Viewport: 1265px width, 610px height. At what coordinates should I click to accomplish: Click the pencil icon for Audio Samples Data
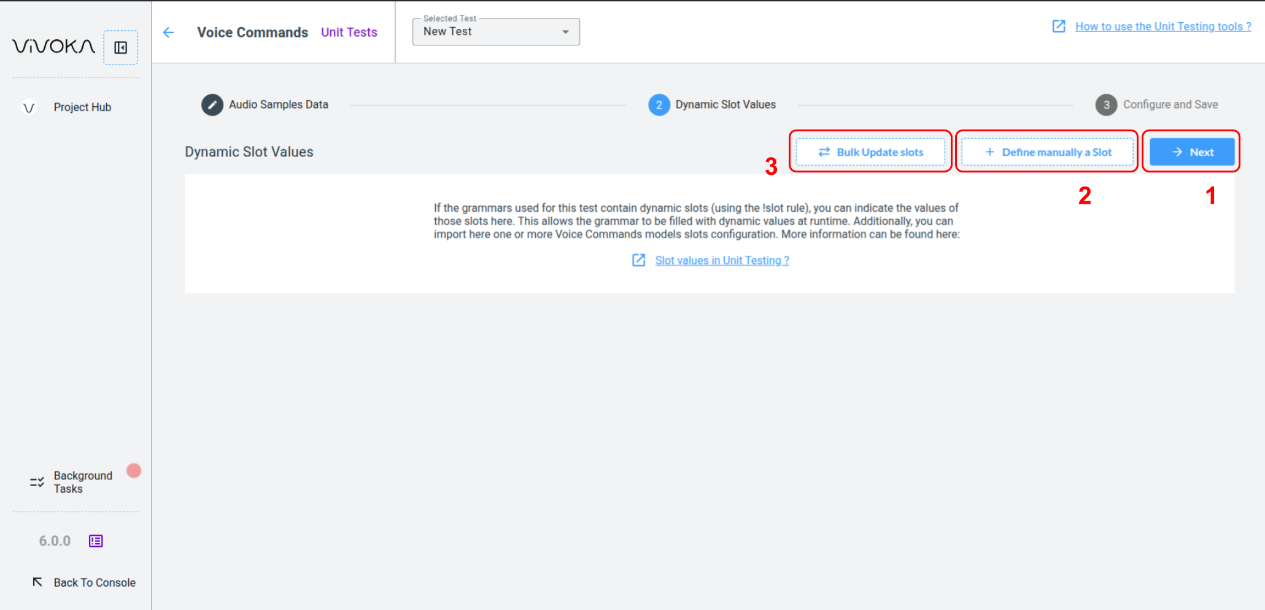point(212,105)
